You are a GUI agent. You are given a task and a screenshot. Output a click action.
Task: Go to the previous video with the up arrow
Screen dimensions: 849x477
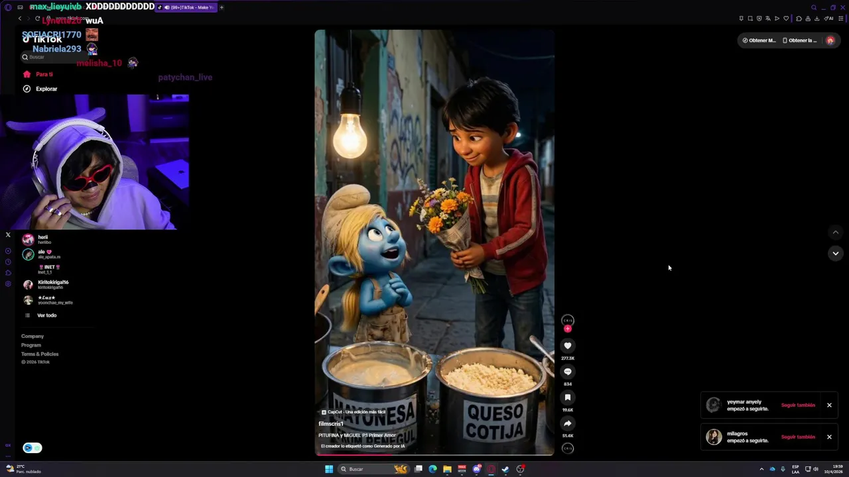(x=835, y=233)
